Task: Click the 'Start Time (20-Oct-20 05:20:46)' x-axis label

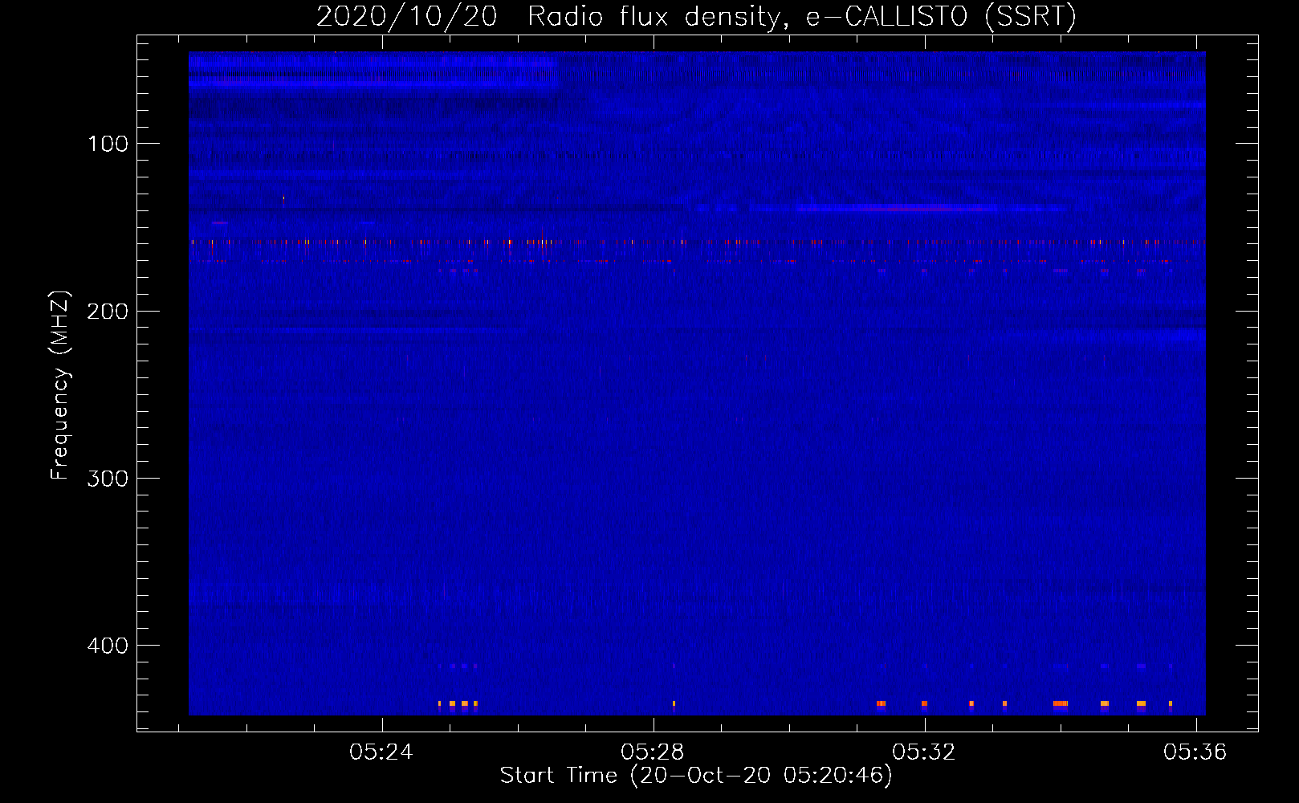Action: pyautogui.click(x=696, y=776)
